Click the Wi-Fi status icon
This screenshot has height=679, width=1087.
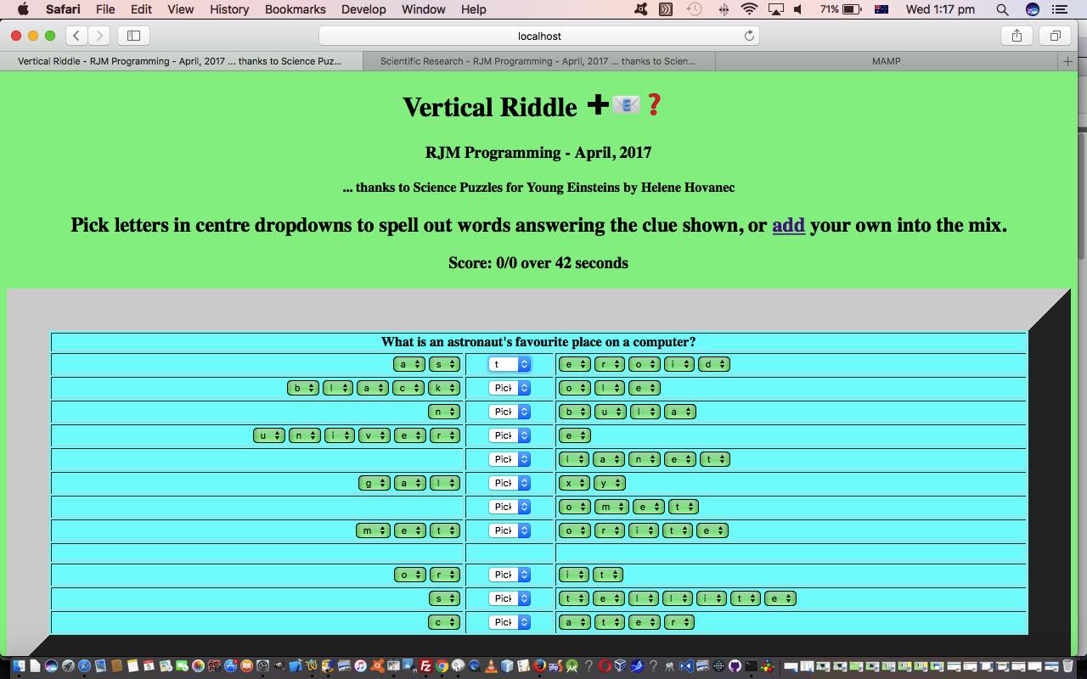(749, 9)
